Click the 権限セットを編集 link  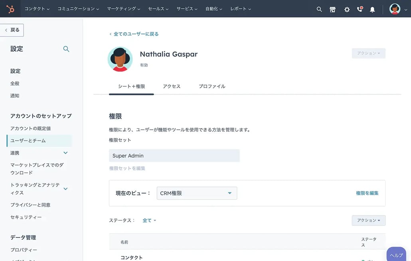(x=127, y=168)
